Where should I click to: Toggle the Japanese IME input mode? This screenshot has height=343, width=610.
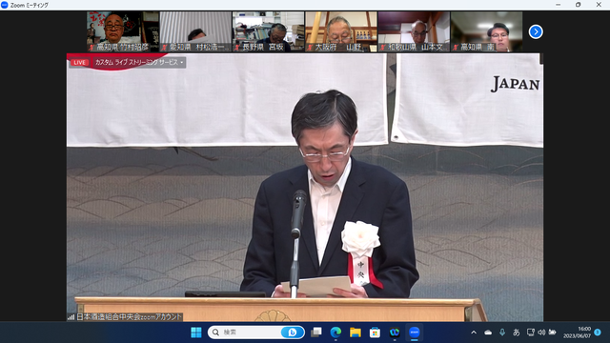517,333
